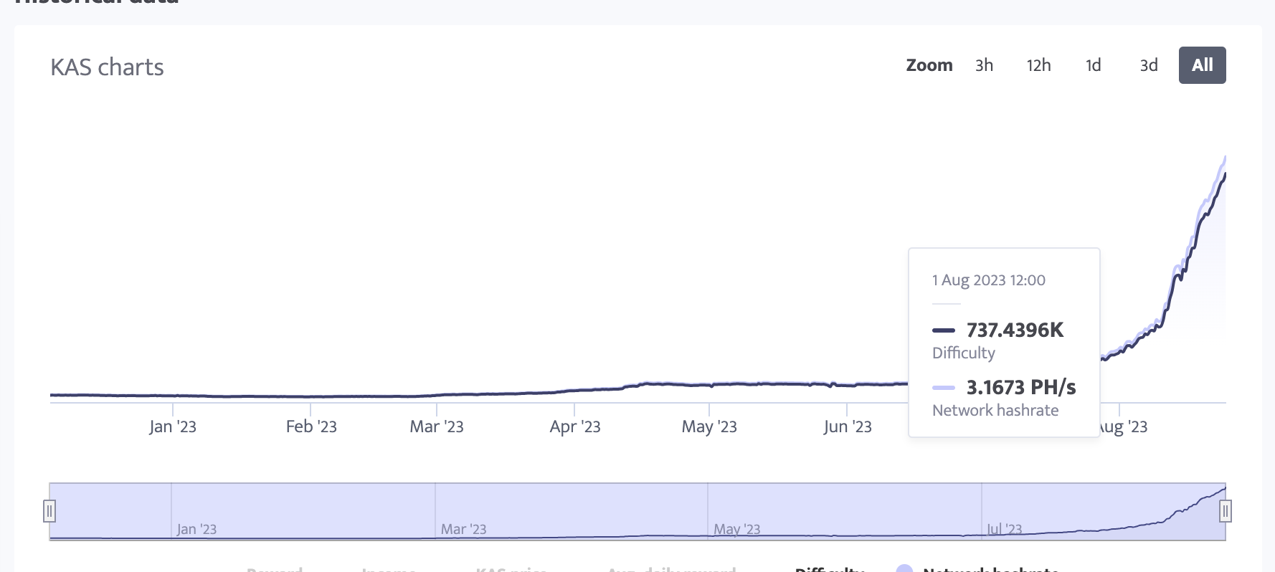
Task: Click the KAS charts heading
Action: [108, 67]
